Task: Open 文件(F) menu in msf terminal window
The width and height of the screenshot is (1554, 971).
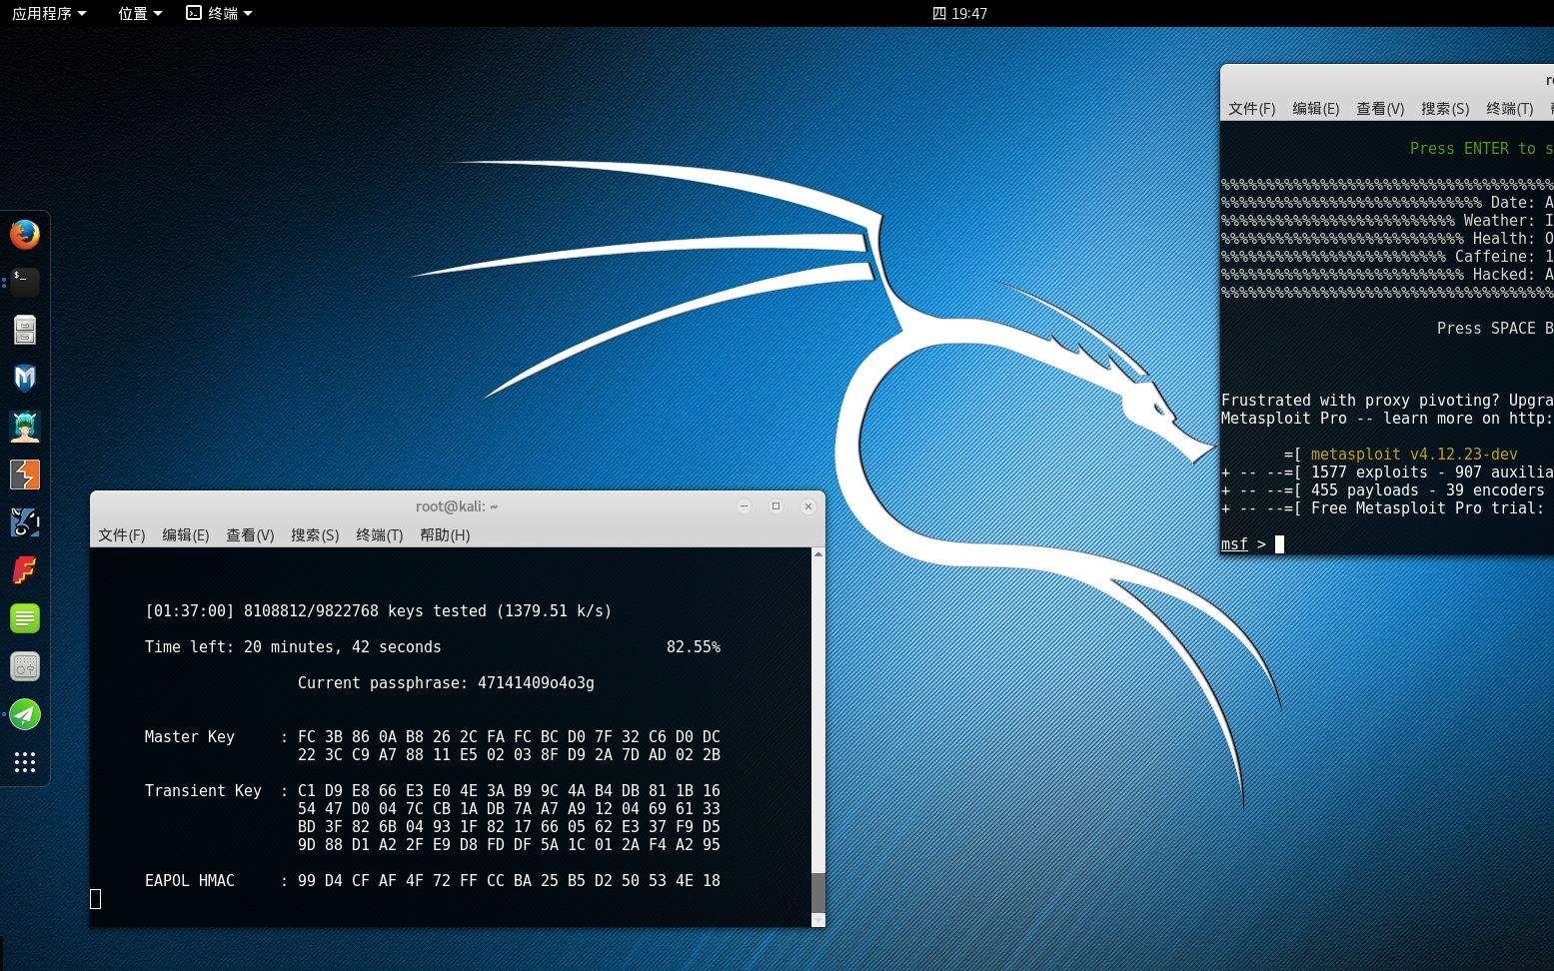Action: tap(1252, 109)
